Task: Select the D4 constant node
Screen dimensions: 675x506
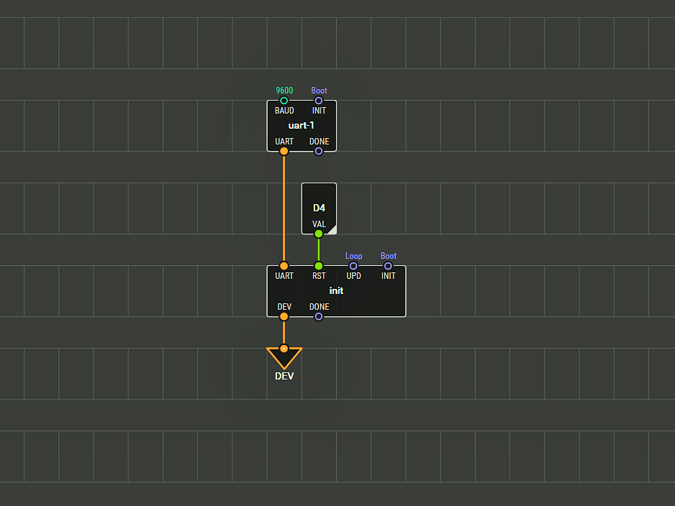Action: (x=319, y=208)
